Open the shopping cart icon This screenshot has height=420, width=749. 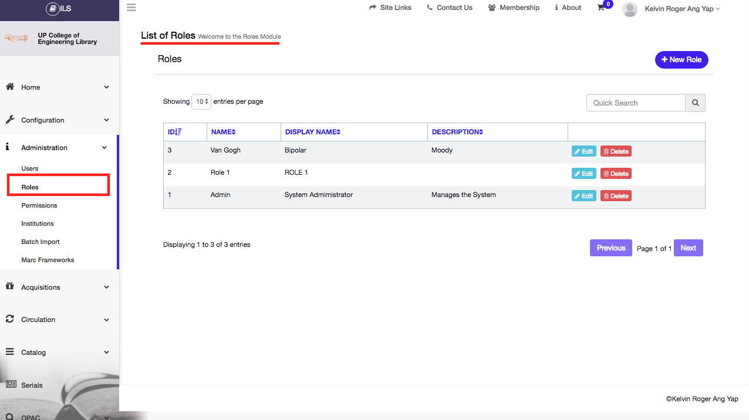(x=601, y=8)
